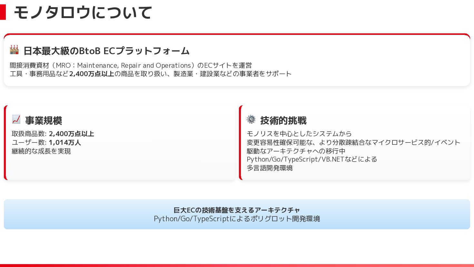This screenshot has height=267, width=474.
Task: Click the factory icon beside 日本最大級のBtoB heading
Action: (x=14, y=50)
